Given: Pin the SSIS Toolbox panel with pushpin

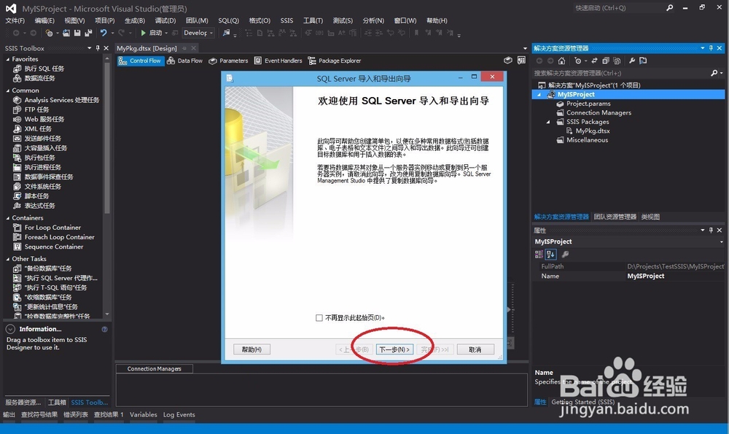Looking at the screenshot, I should click(x=98, y=48).
